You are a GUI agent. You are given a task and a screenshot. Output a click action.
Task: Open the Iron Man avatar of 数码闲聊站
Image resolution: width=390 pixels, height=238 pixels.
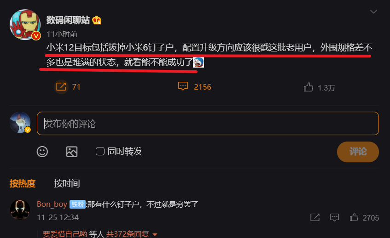click(25, 24)
